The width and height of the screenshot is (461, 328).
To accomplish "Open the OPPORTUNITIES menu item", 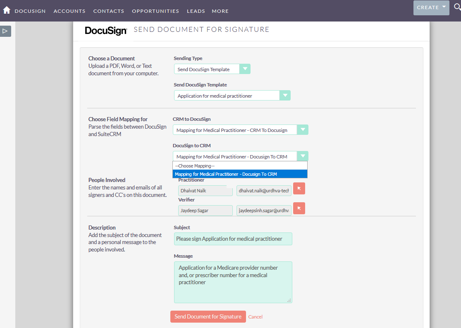I will click(x=155, y=11).
